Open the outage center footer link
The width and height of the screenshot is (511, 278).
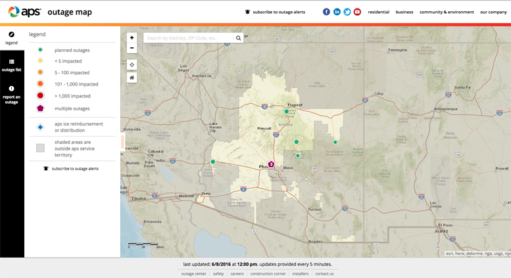[193, 274]
